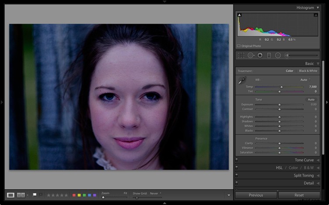Apply Auto tone adjustment

pyautogui.click(x=311, y=99)
